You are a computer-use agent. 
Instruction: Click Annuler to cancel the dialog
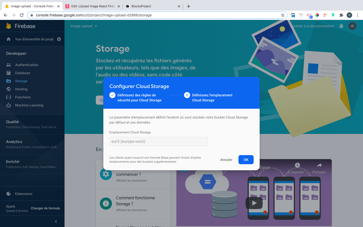coord(226,160)
